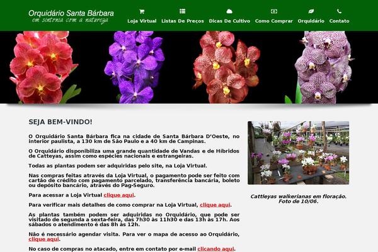
Task: Click the 'clicando aqui' e-mail contact link
Action: (x=215, y=249)
